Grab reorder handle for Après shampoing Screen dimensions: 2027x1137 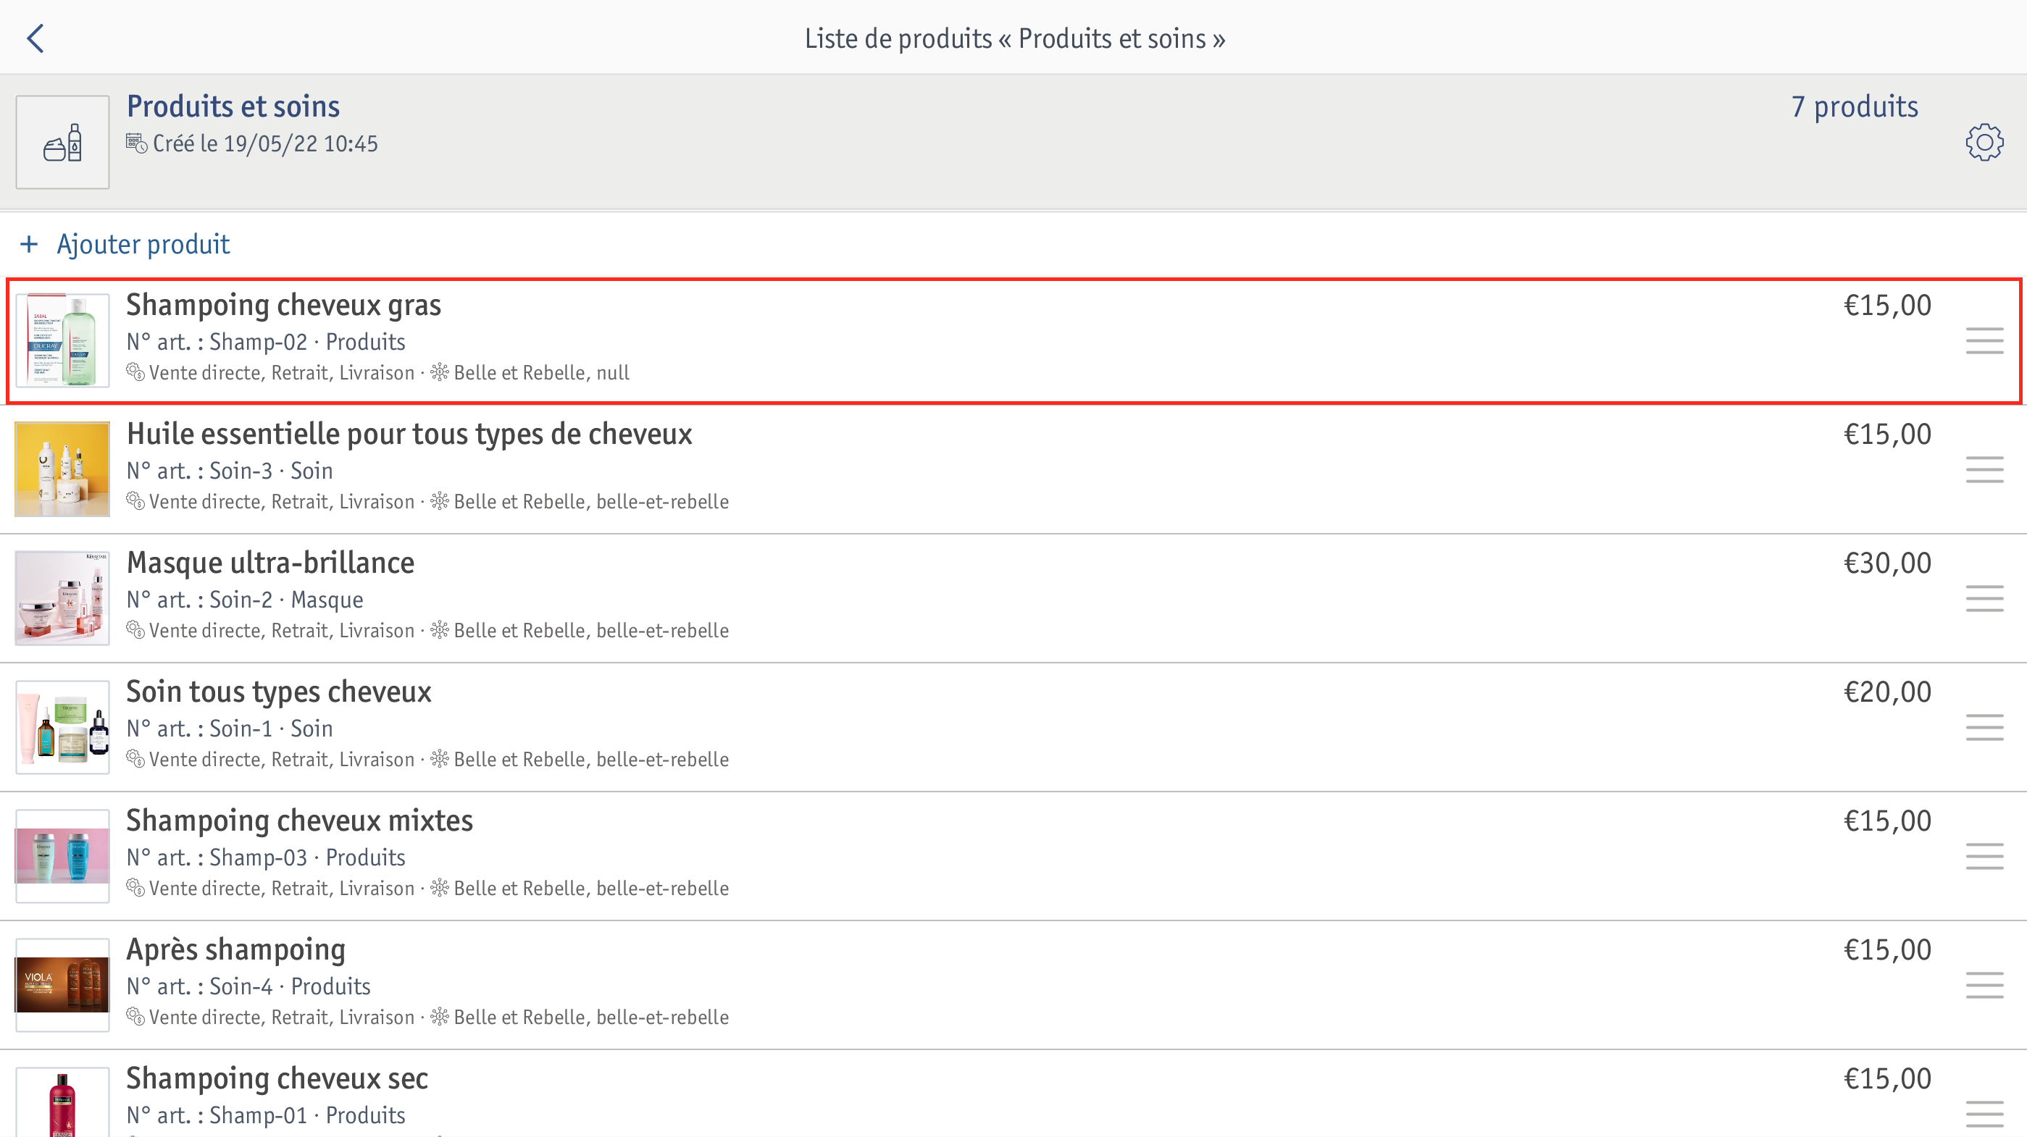coord(1984,985)
